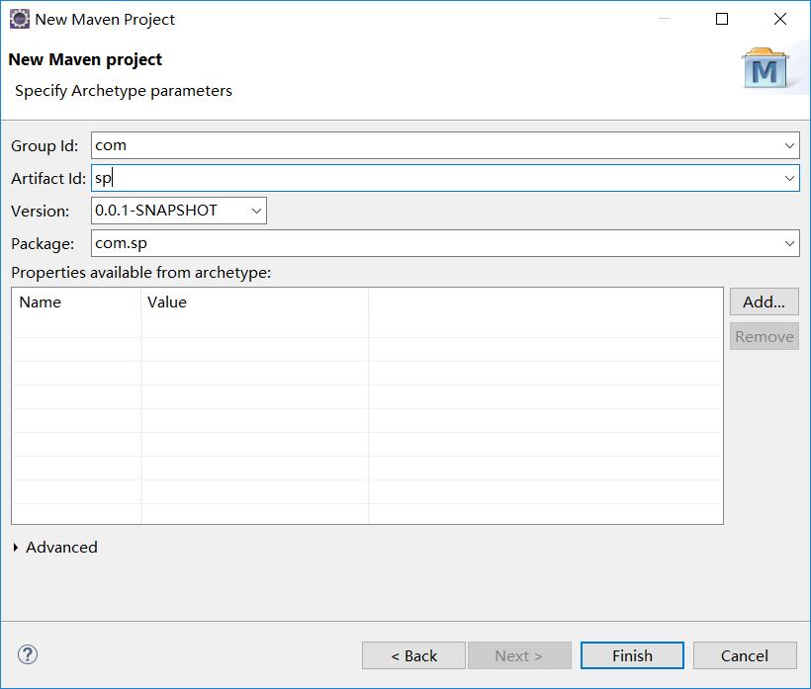Viewport: 811px width, 689px height.
Task: Click the Name column header
Action: tap(76, 302)
